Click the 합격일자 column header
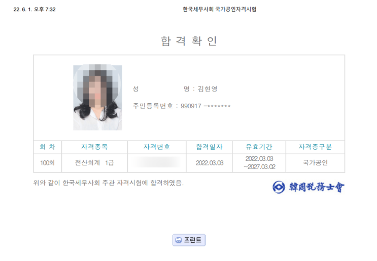Image resolution: width=377 pixels, height=261 pixels. tap(209, 147)
